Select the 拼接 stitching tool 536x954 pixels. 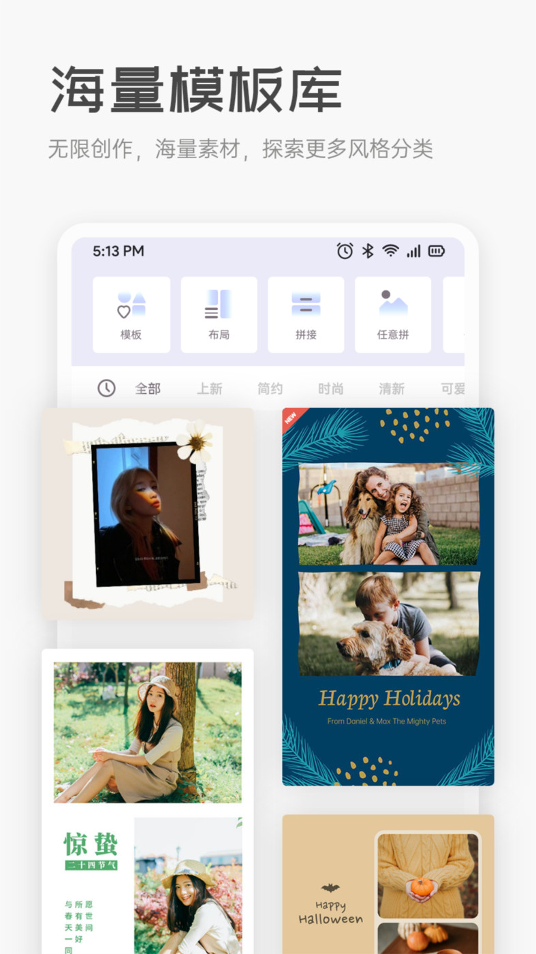coord(306,314)
